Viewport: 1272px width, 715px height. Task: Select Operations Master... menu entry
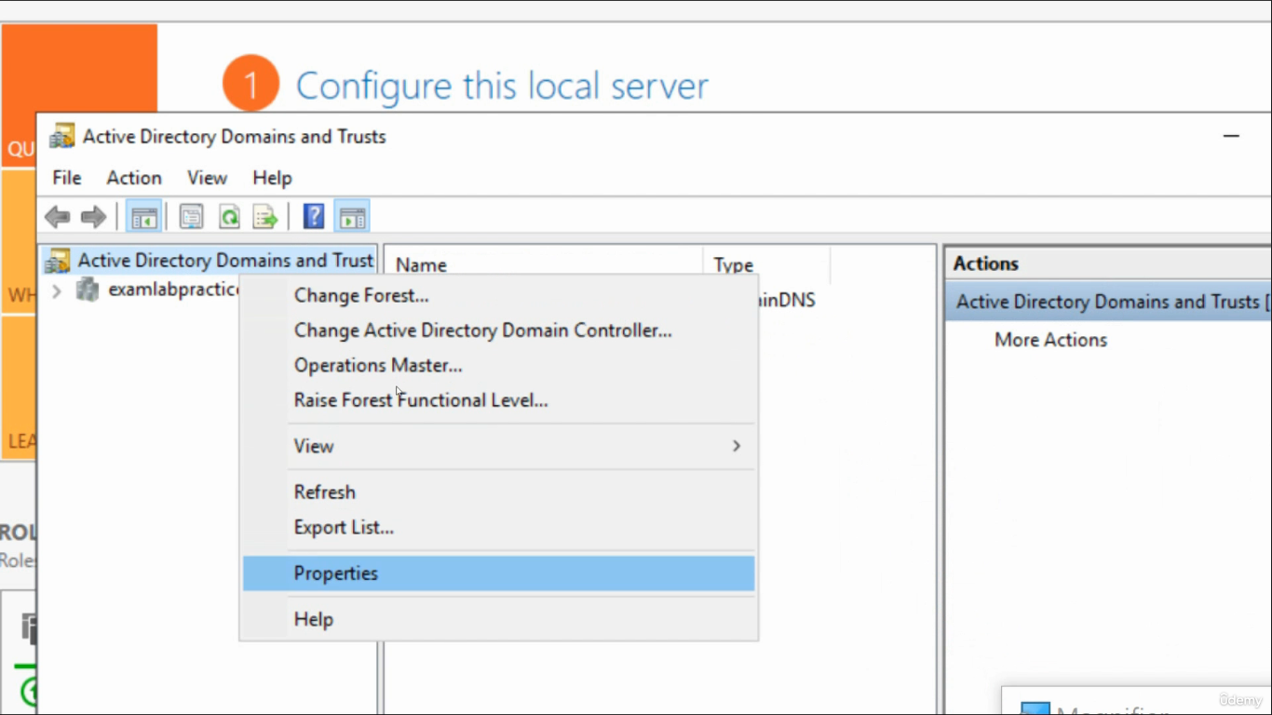pyautogui.click(x=499, y=366)
